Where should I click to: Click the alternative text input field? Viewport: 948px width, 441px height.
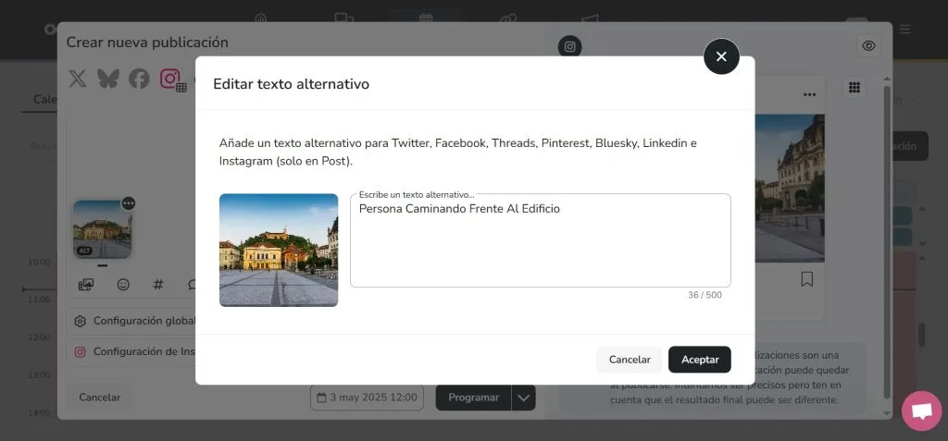pyautogui.click(x=540, y=242)
